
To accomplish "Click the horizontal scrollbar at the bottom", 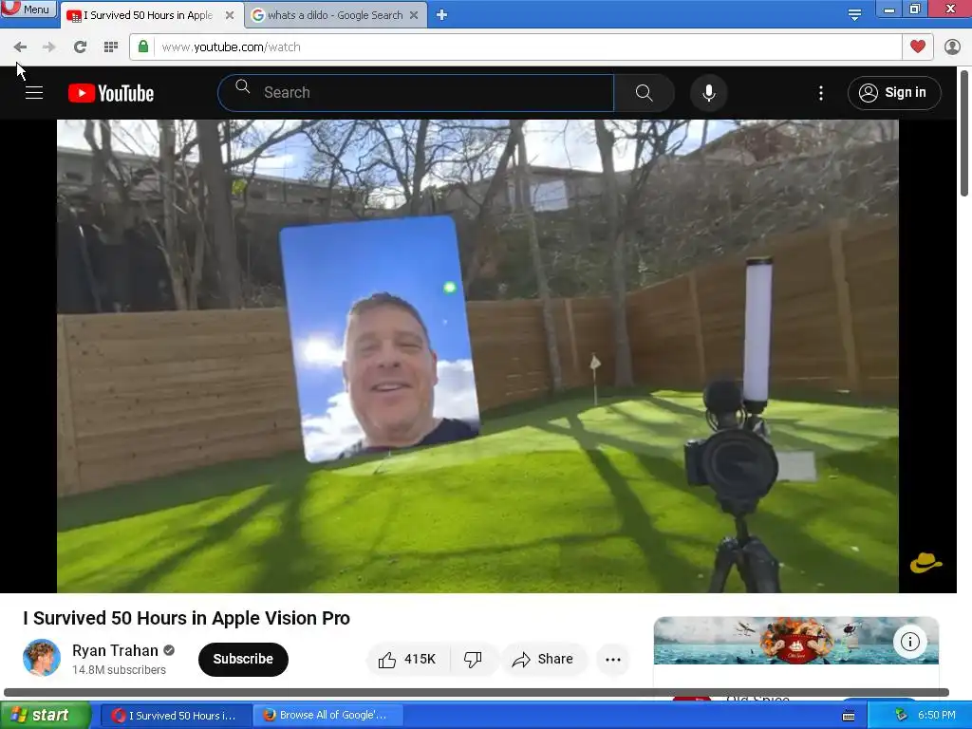I will click(x=477, y=692).
